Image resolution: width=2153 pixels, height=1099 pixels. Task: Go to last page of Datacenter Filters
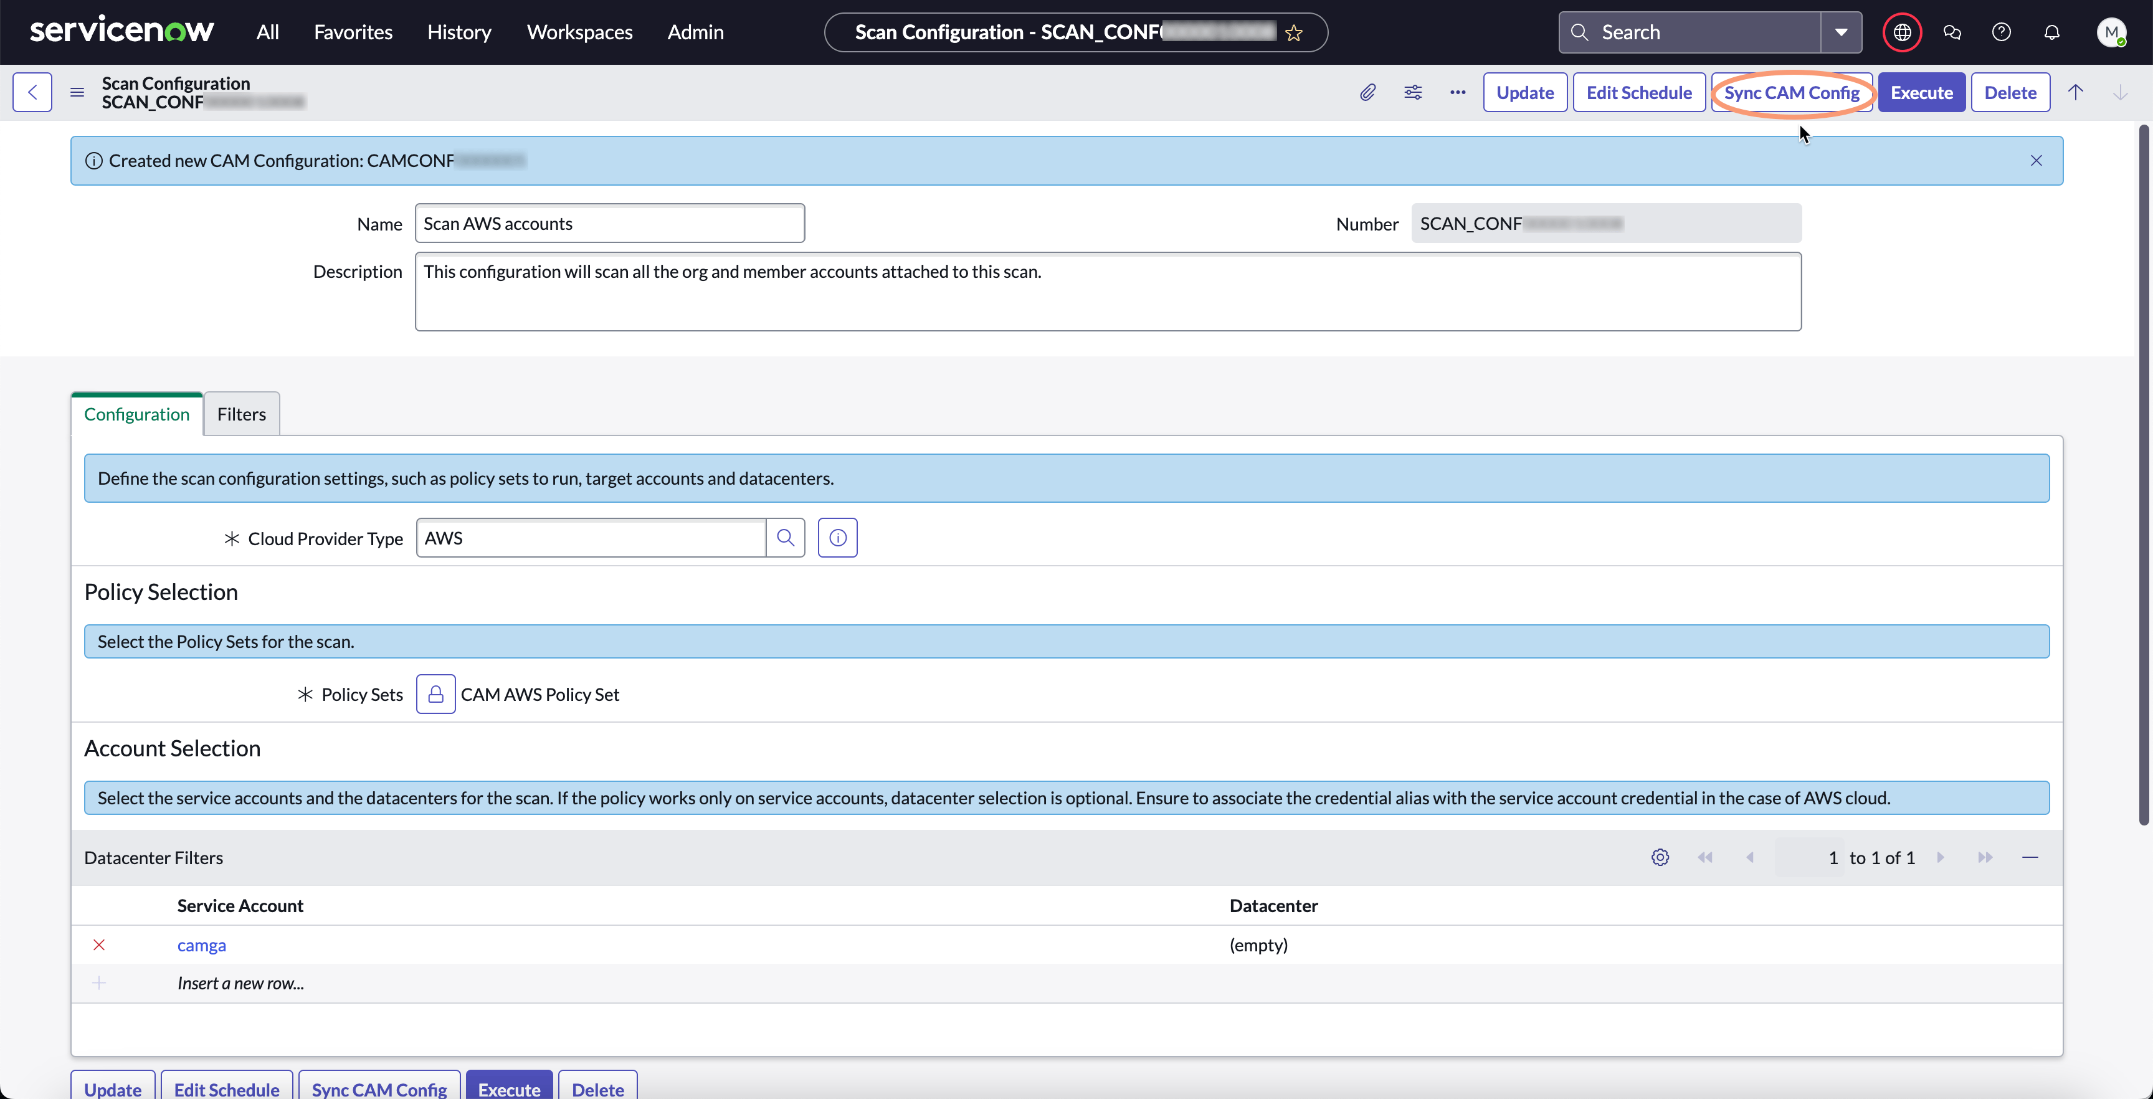click(1985, 857)
